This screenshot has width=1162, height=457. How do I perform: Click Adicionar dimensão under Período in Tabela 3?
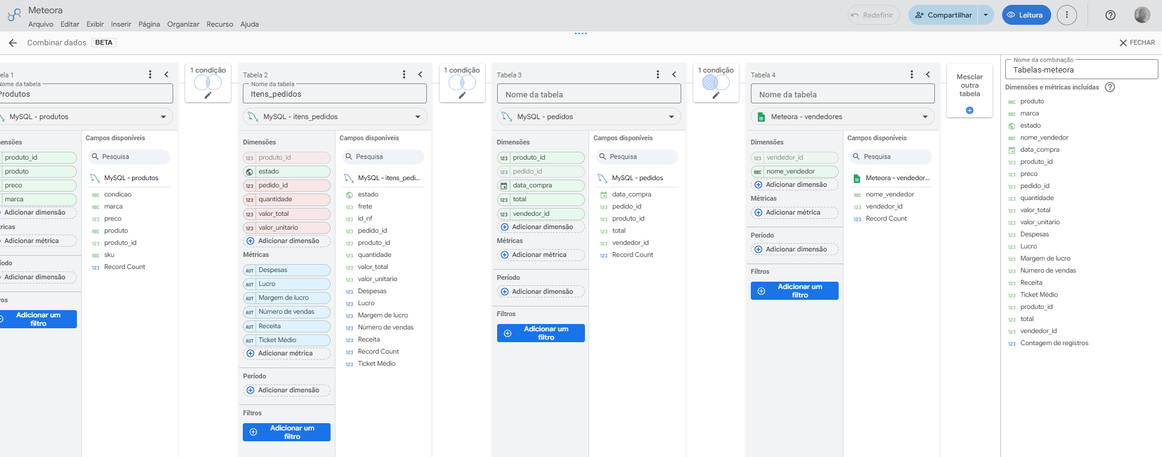pyautogui.click(x=541, y=292)
